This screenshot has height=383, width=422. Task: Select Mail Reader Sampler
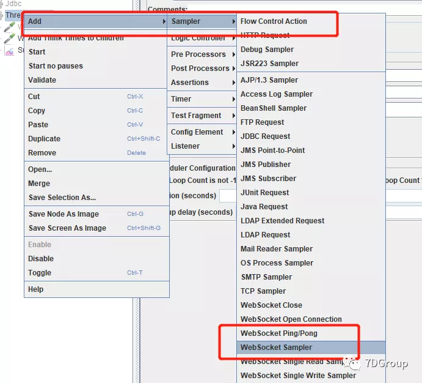277,249
